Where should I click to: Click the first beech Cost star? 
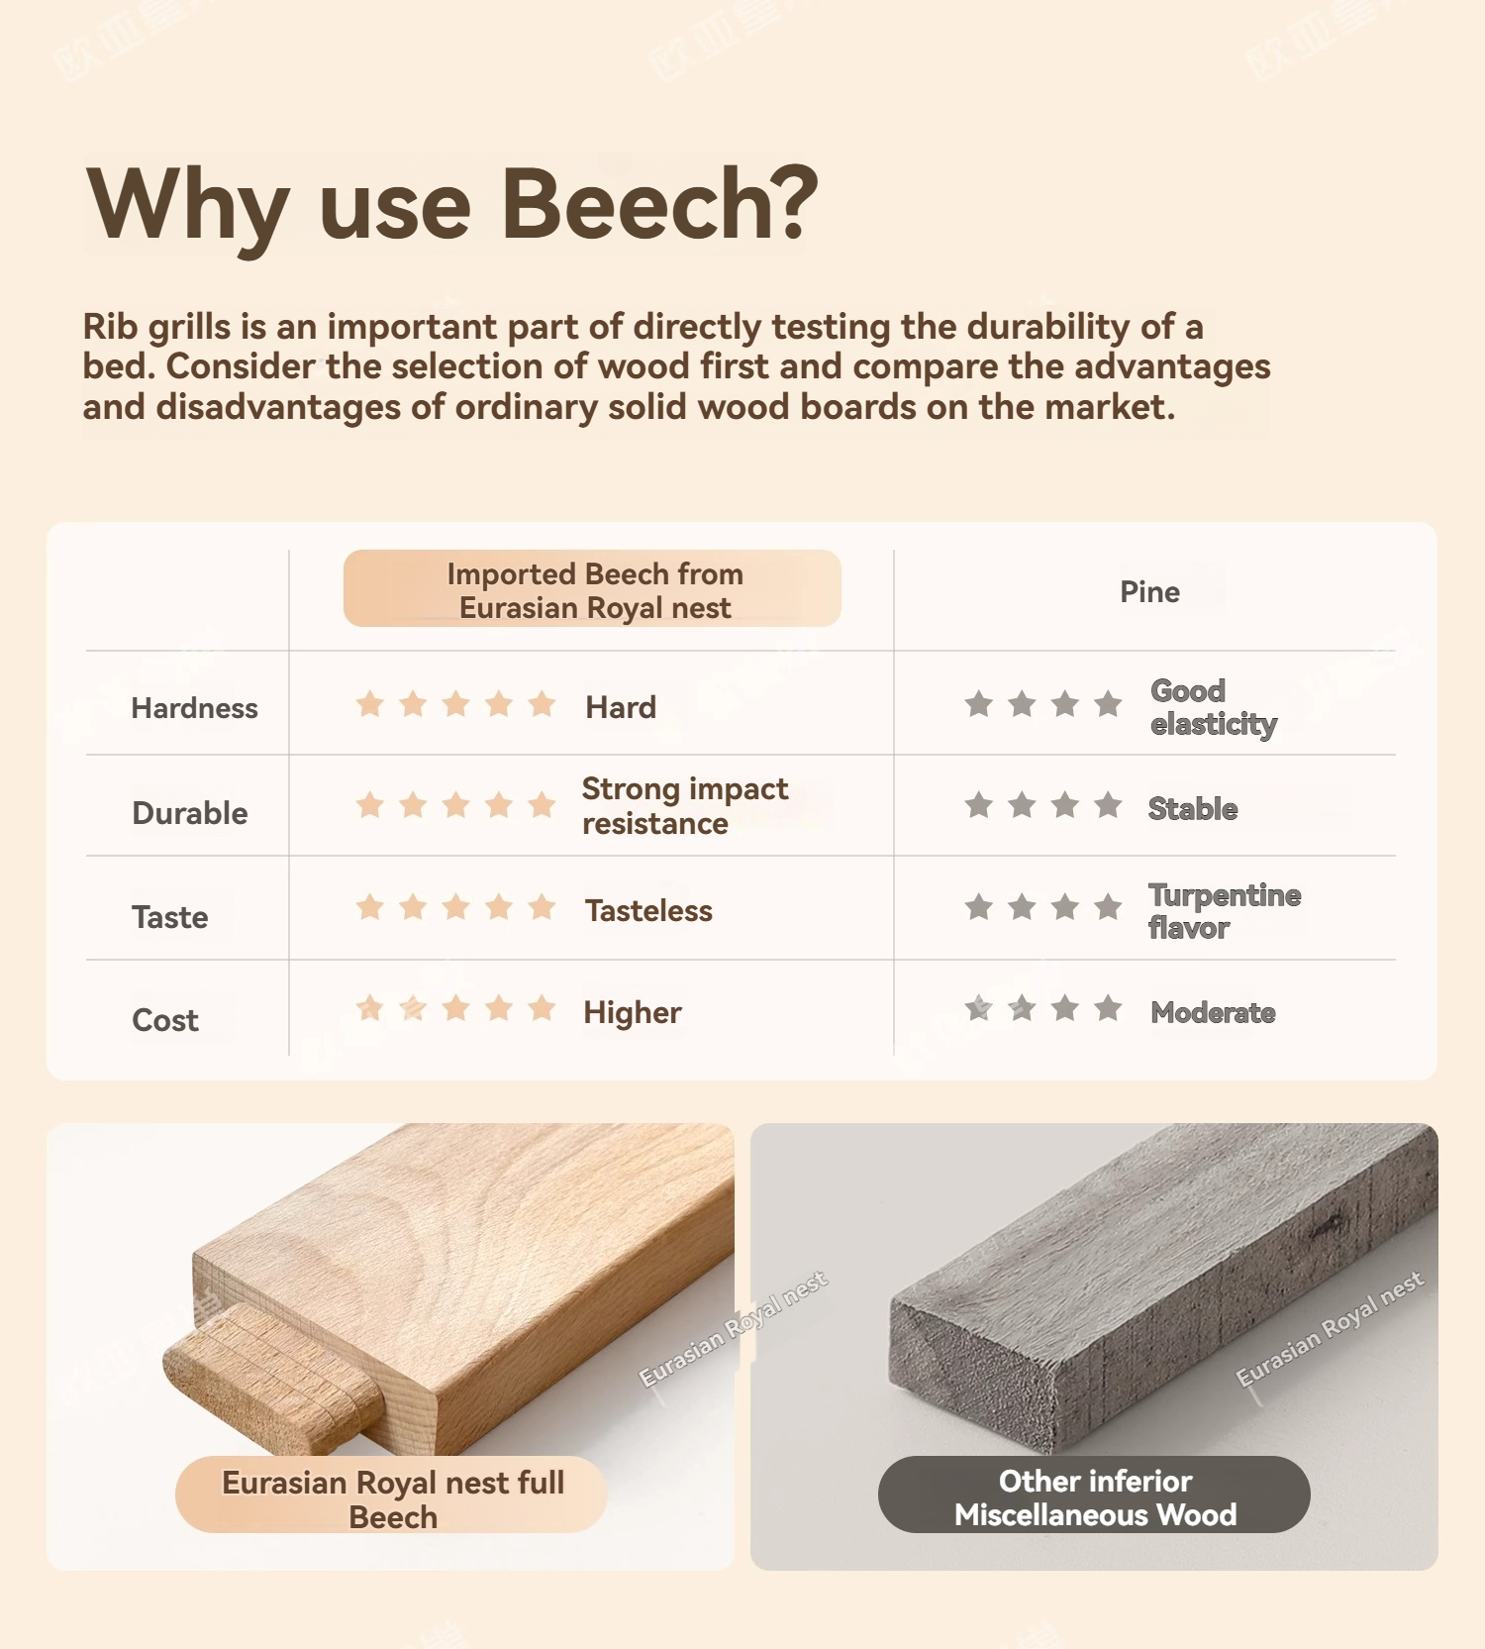[370, 1008]
